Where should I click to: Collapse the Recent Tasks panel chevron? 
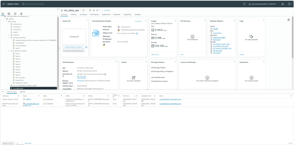click(3, 92)
